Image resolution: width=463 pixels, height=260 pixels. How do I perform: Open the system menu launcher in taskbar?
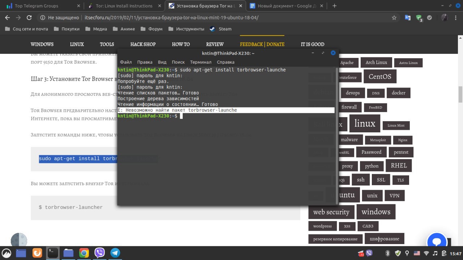6,253
